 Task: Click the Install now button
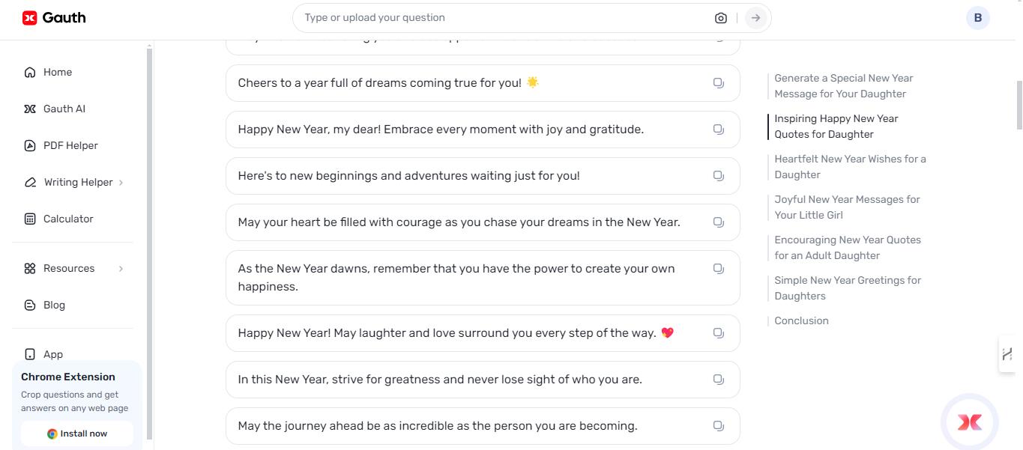click(76, 434)
